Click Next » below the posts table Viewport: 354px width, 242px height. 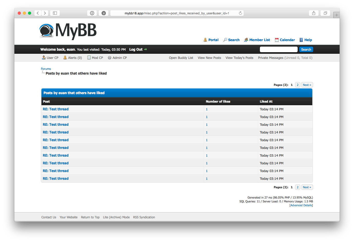tap(307, 187)
